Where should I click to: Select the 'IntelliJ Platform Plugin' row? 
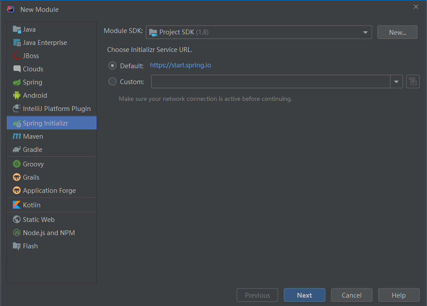coord(52,109)
